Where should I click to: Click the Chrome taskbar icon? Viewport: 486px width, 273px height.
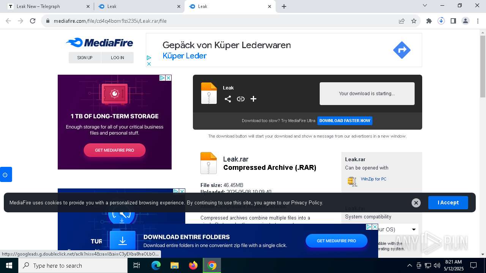click(x=212, y=265)
